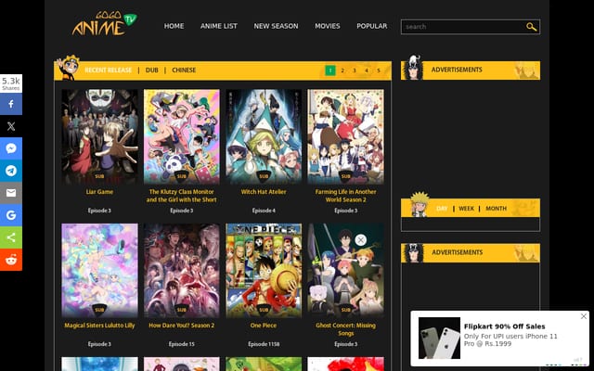Open the POPULAR menu item
This screenshot has height=371, width=594.
coord(371,26)
